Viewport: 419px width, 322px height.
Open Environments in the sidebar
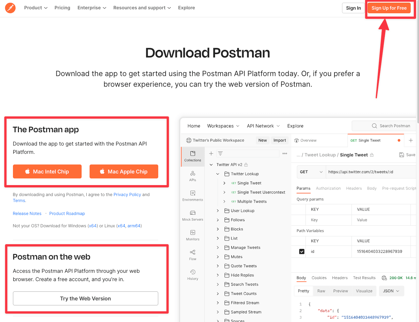(x=193, y=196)
